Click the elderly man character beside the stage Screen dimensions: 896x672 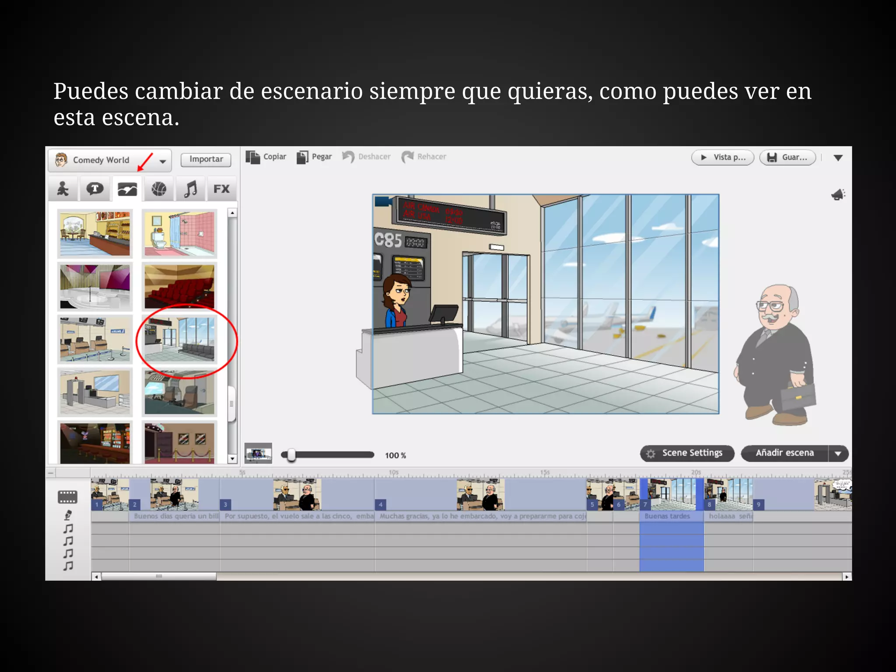coord(775,354)
